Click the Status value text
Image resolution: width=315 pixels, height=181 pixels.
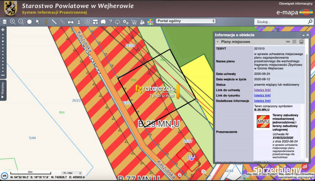277,85
